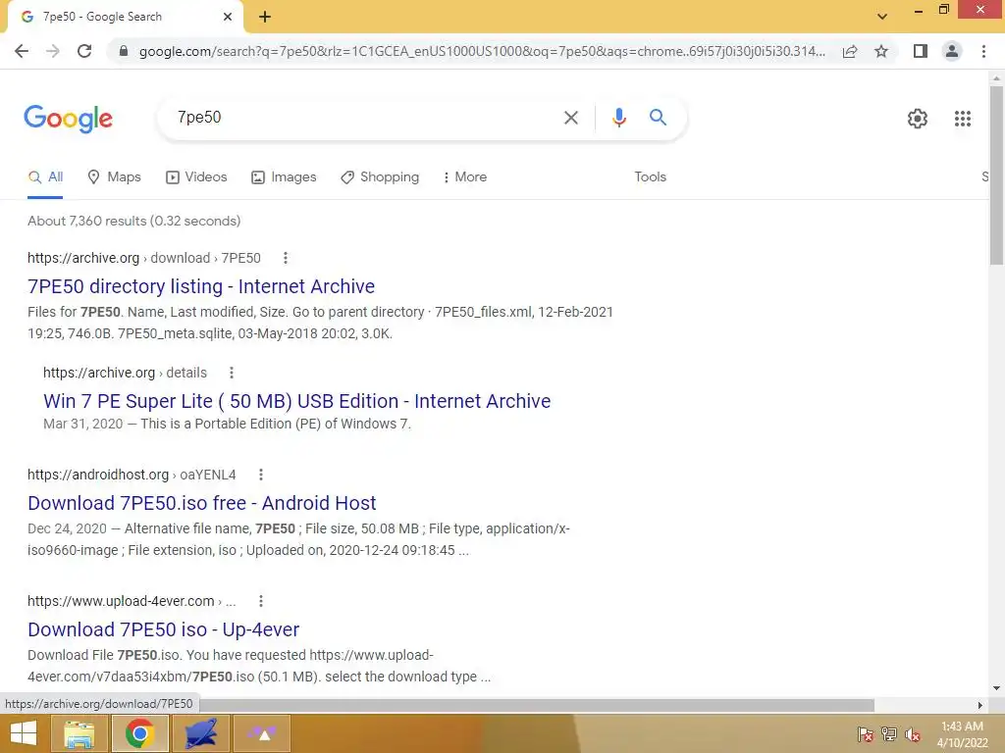Image resolution: width=1005 pixels, height=753 pixels.
Task: Open Google quick settings gear
Action: [x=918, y=119]
